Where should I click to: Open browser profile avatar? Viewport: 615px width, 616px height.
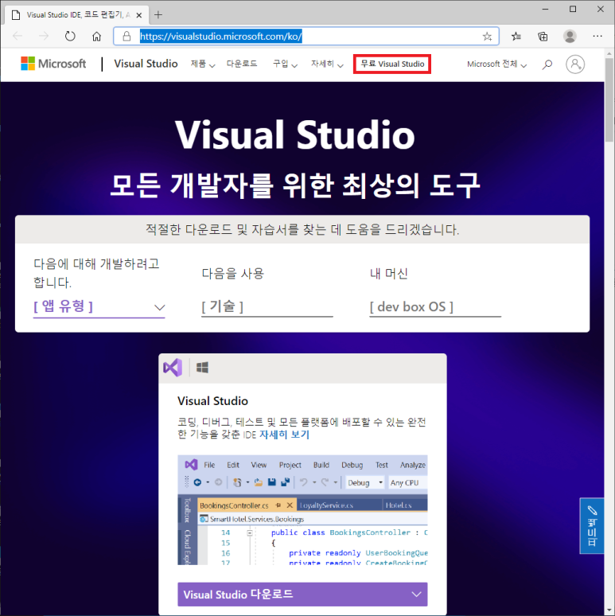point(570,36)
